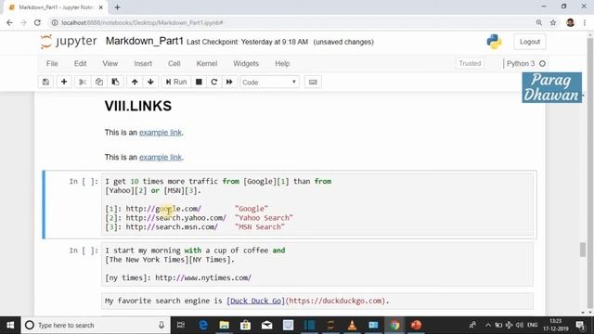Image resolution: width=594 pixels, height=334 pixels.
Task: Click the Trusted notebook indicator
Action: 470,64
